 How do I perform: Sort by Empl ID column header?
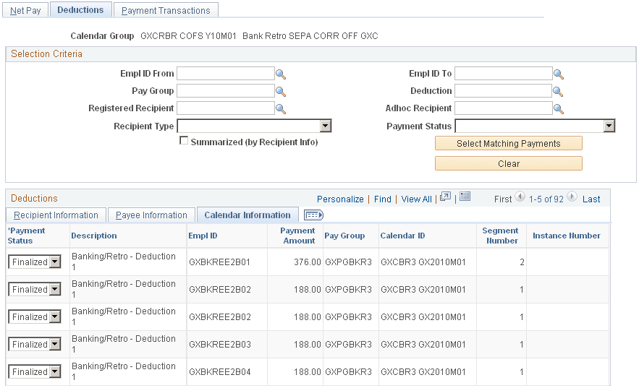[203, 236]
